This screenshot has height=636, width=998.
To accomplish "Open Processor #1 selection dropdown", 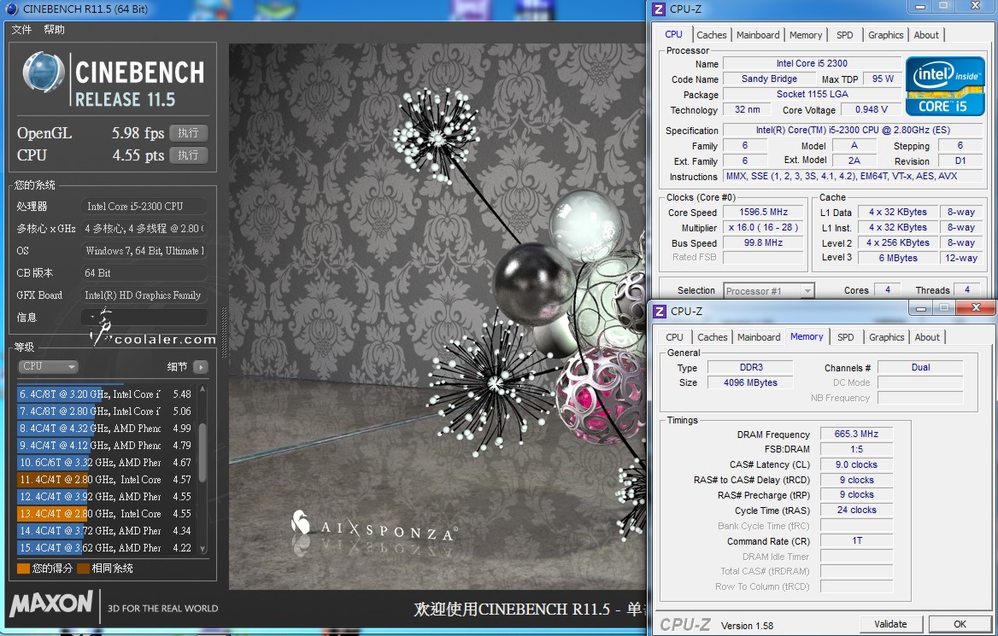I will 769,290.
